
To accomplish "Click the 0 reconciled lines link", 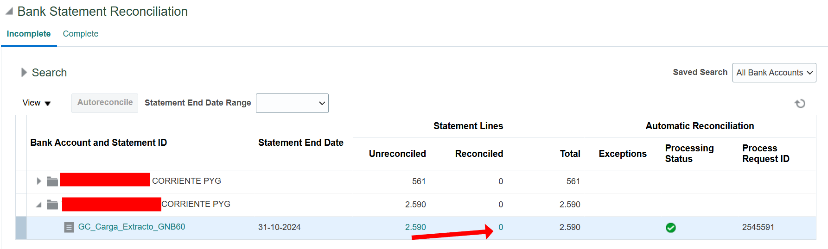I will click(501, 227).
